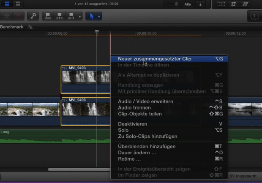
Task: Select the crop tool icon
Action: [233, 4]
